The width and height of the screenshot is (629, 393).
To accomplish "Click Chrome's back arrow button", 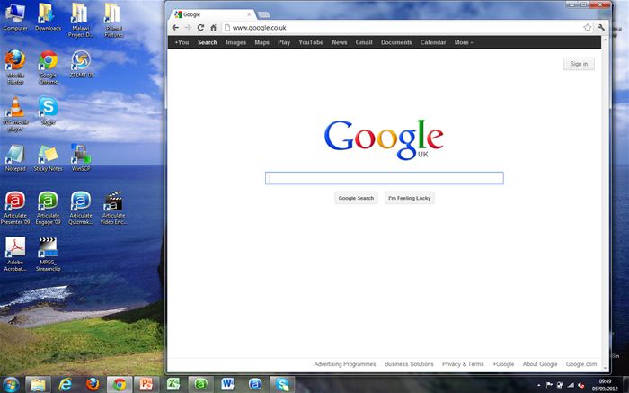I will 175,28.
